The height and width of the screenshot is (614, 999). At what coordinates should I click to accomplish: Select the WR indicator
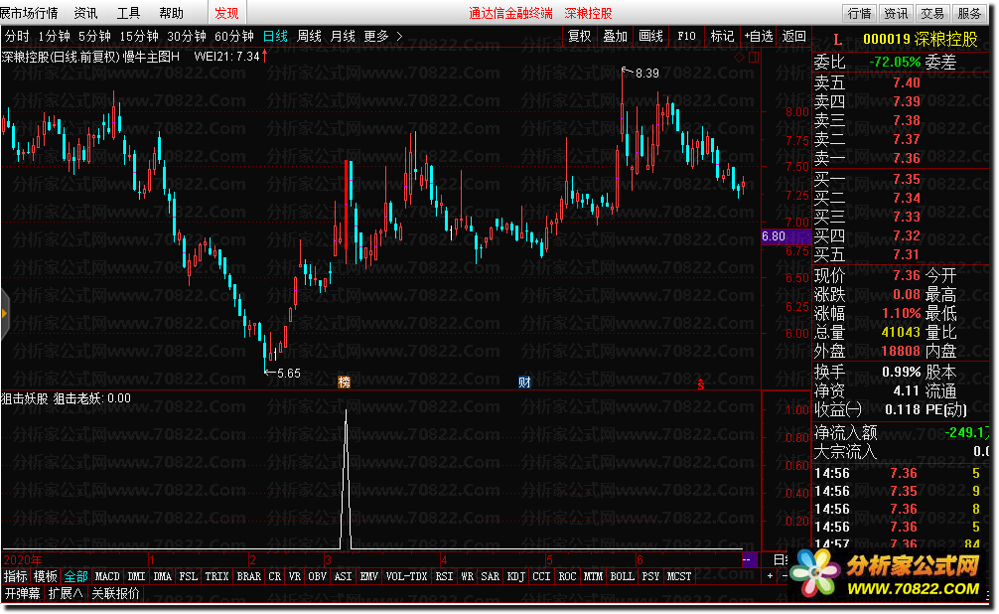tap(467, 576)
